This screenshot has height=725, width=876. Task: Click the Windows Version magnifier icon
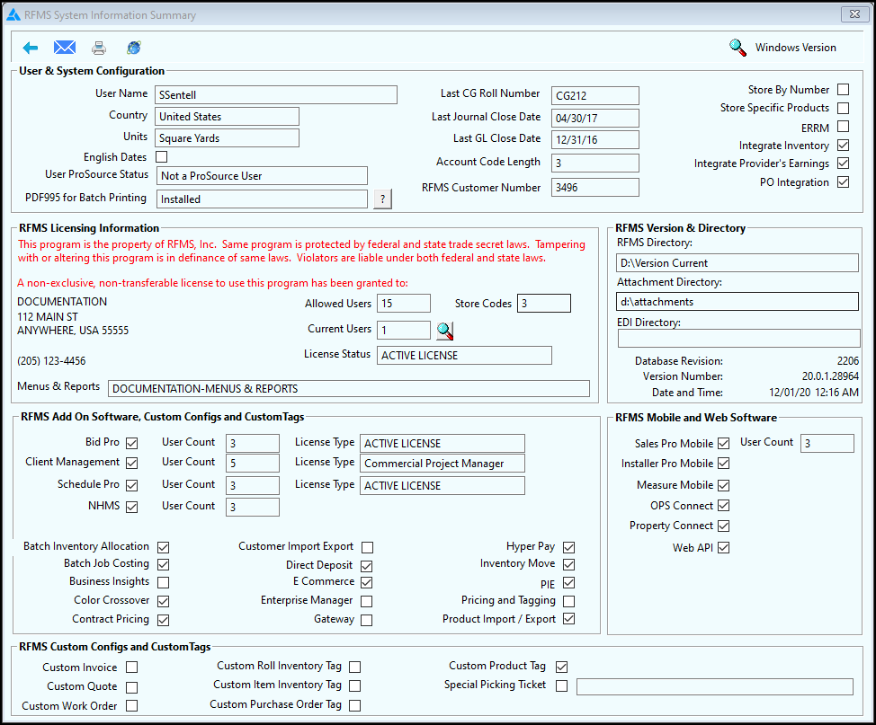[738, 48]
